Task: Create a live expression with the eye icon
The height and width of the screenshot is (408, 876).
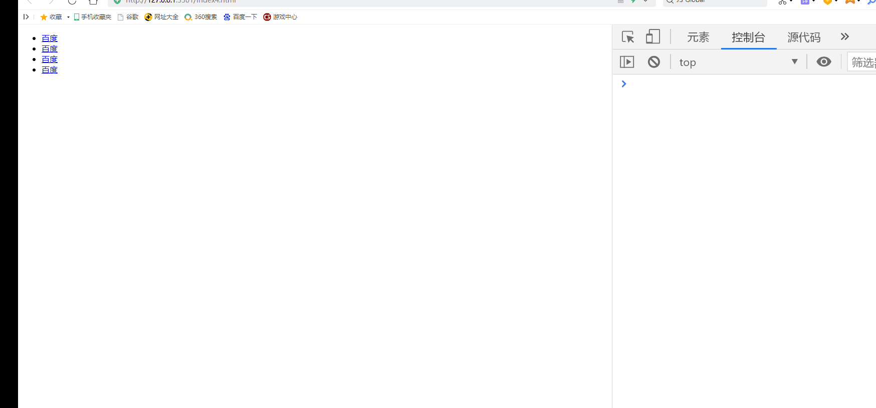Action: 823,61
